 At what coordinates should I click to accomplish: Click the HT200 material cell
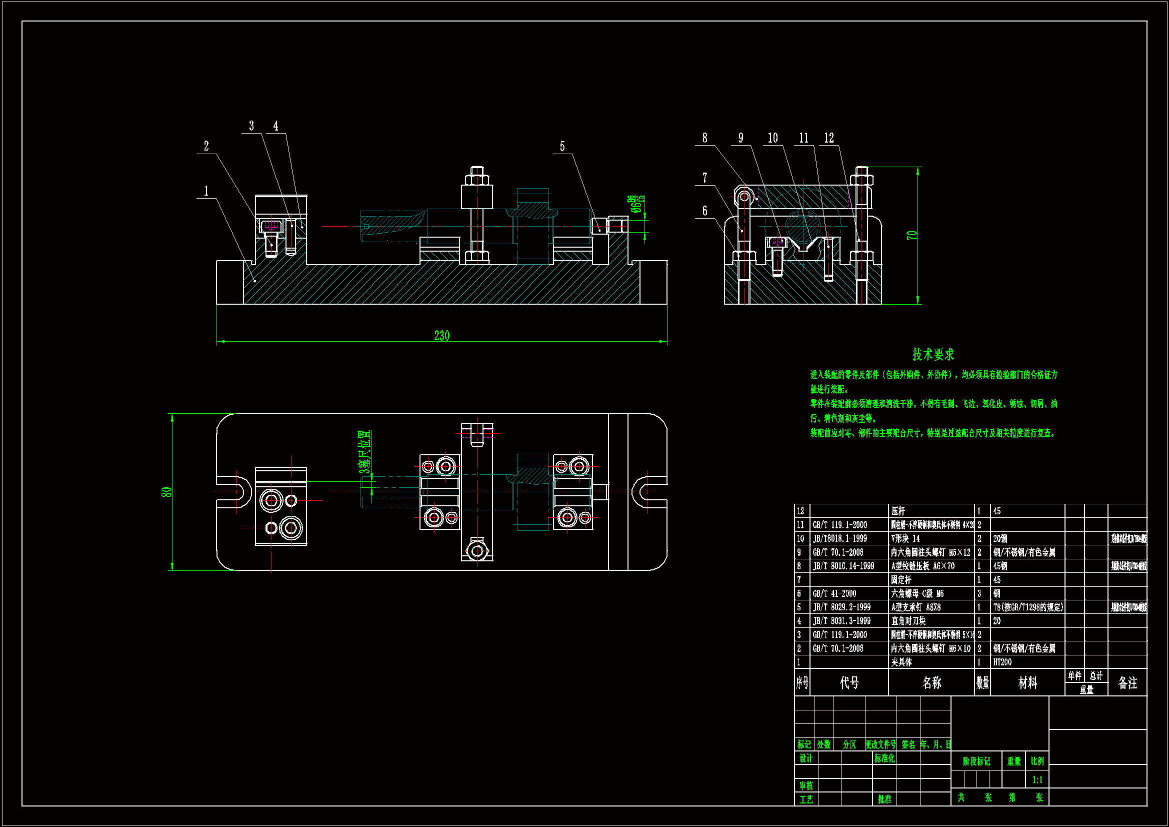pyautogui.click(x=1002, y=662)
